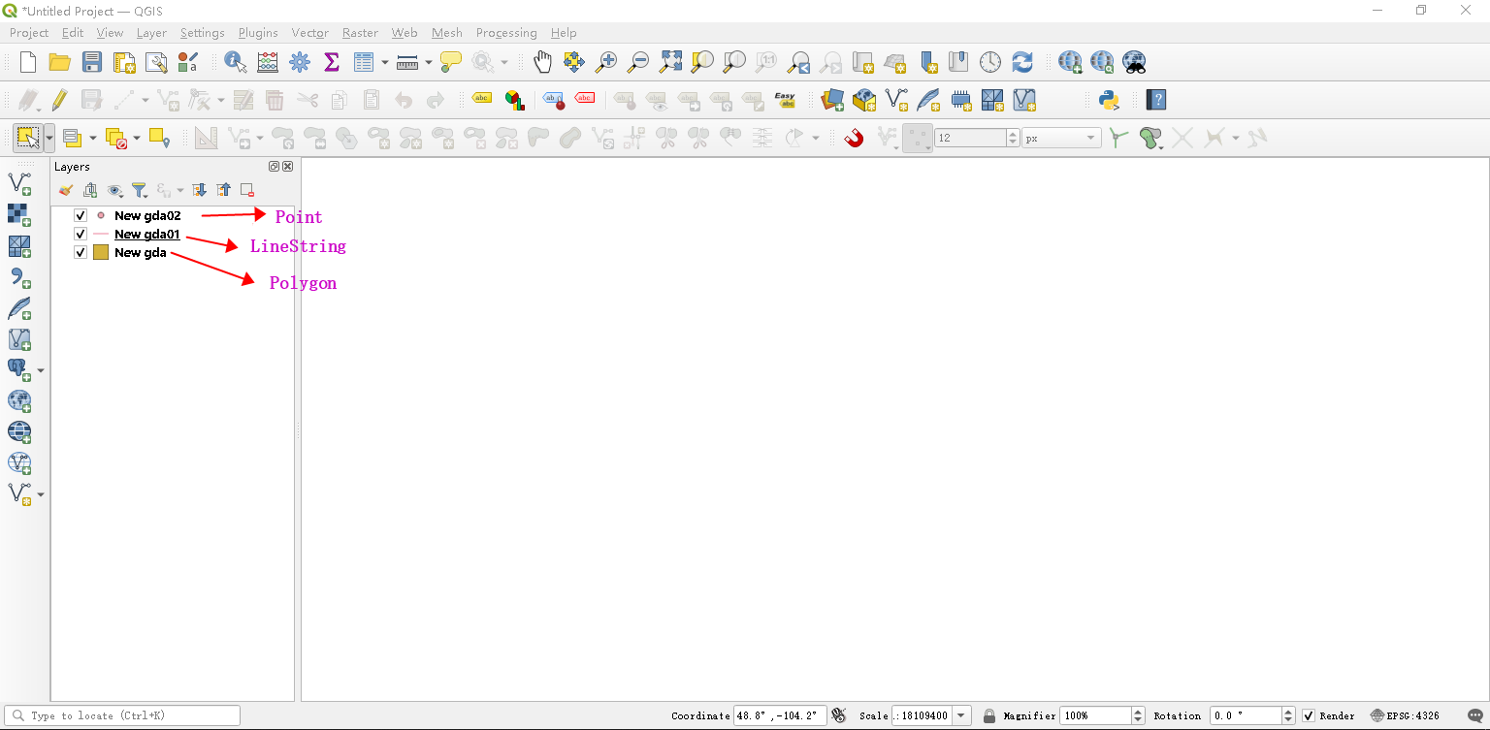The image size is (1490, 730).
Task: Click the EPSG:4326 CRS button
Action: point(1405,715)
